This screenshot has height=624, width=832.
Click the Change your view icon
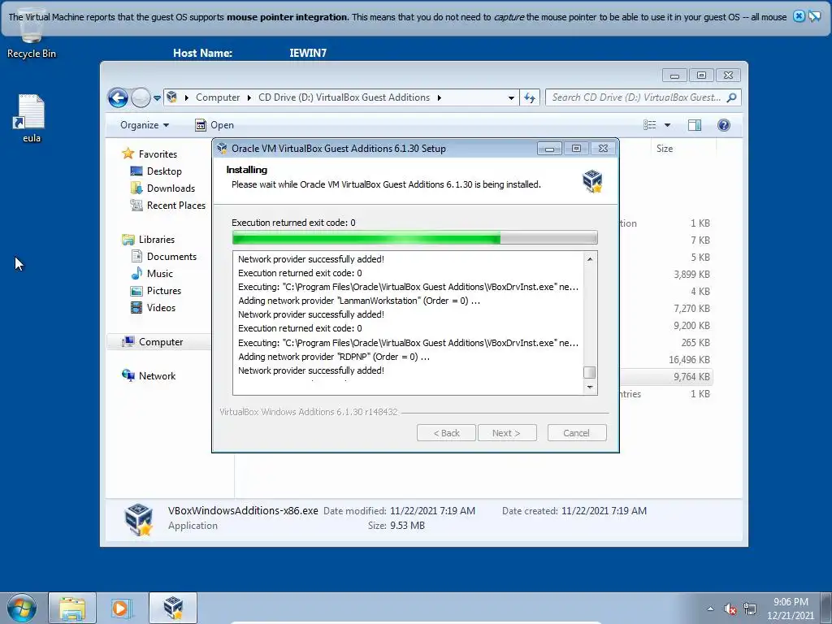(650, 125)
